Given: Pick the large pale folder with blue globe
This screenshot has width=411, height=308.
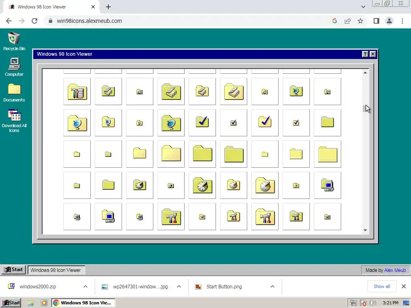Looking at the screenshot, I should 77,123.
